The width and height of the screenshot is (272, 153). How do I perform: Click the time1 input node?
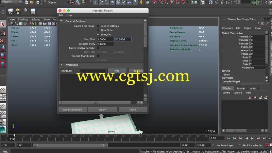point(226,74)
